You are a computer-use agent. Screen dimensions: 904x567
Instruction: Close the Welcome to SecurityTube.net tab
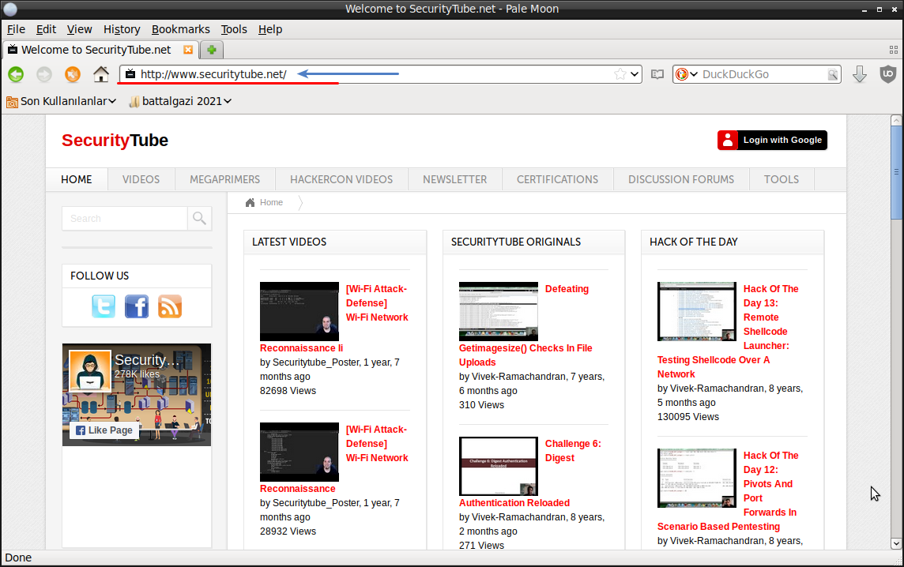[188, 50]
